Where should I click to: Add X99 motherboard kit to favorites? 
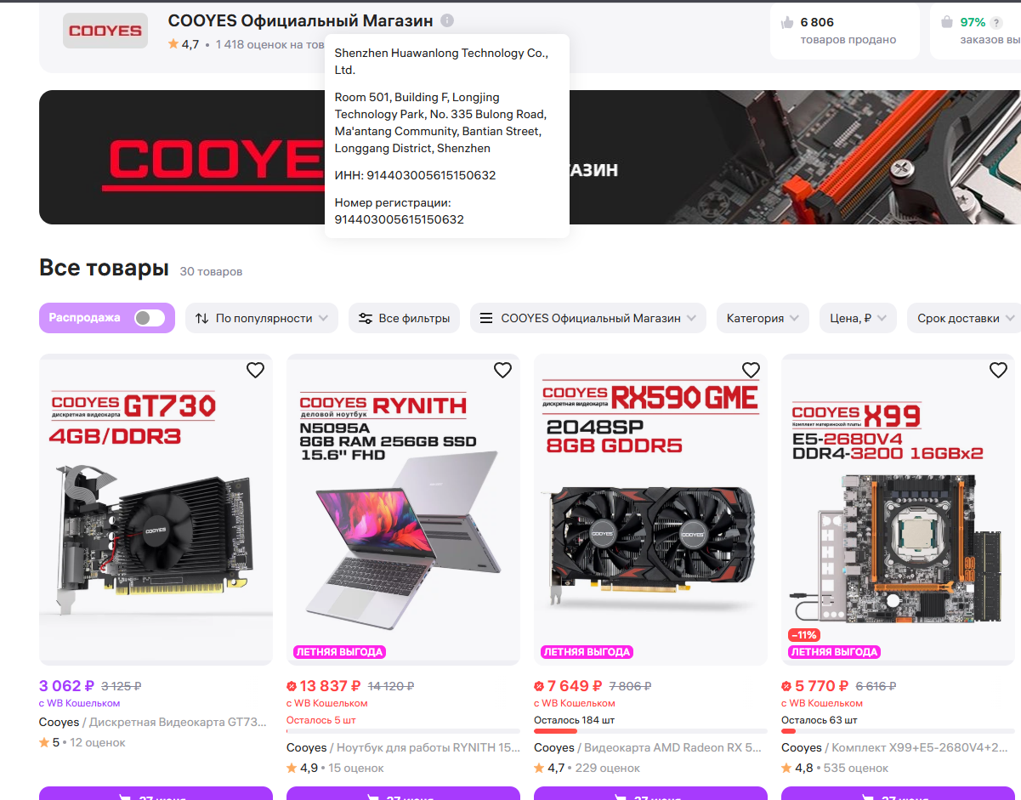pos(998,370)
